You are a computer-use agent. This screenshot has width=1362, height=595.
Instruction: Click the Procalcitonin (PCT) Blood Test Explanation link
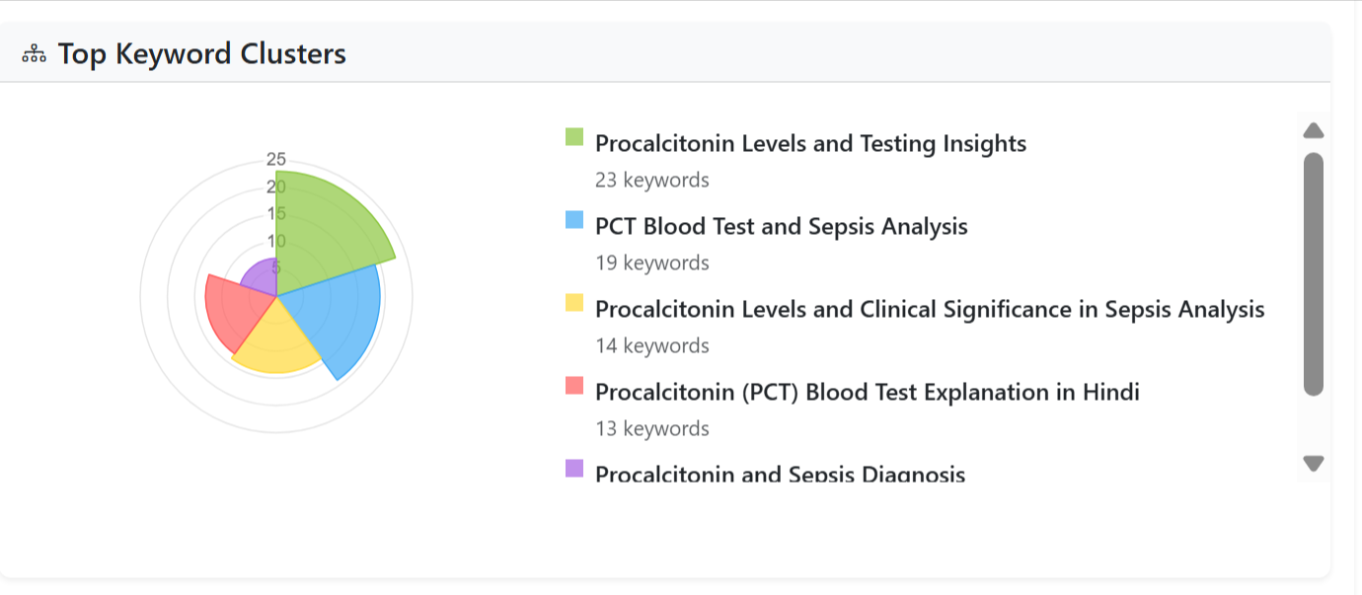867,392
